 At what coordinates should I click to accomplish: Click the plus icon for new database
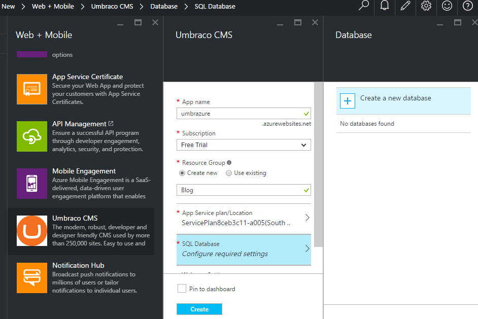click(348, 101)
